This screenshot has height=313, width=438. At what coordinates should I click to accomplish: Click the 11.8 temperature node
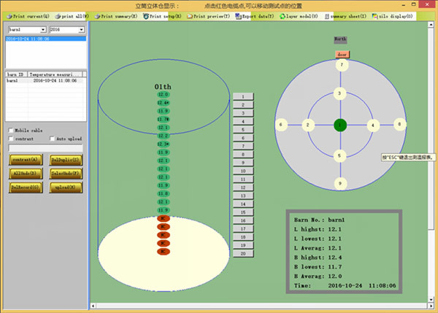pyautogui.click(x=163, y=193)
